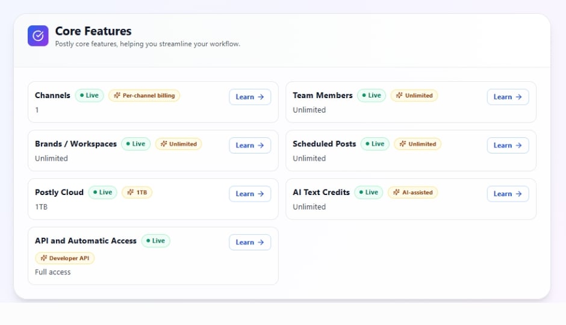Viewport: 566px width, 325px height.
Task: Click the 'Full access' value text
Action: (53, 272)
